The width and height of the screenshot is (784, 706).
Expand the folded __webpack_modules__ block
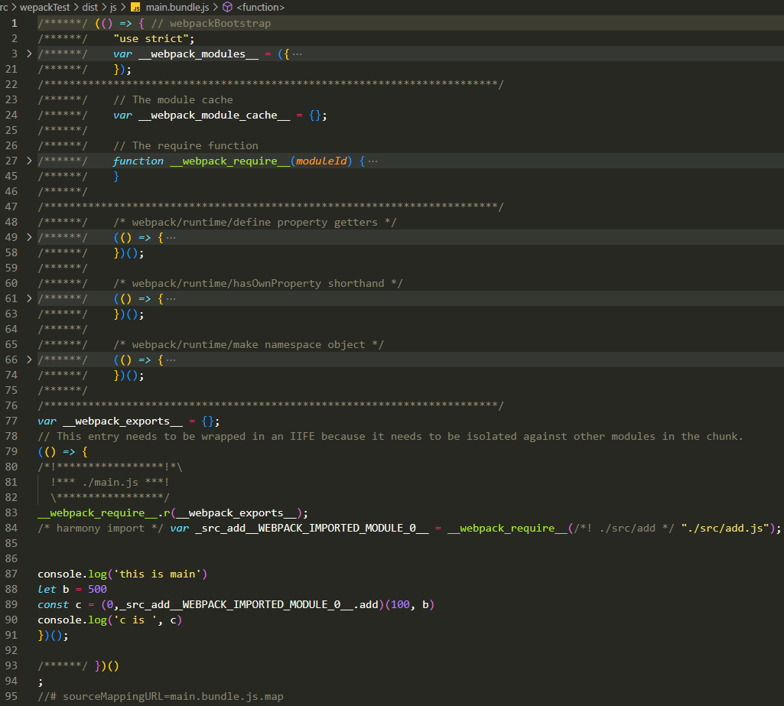29,54
